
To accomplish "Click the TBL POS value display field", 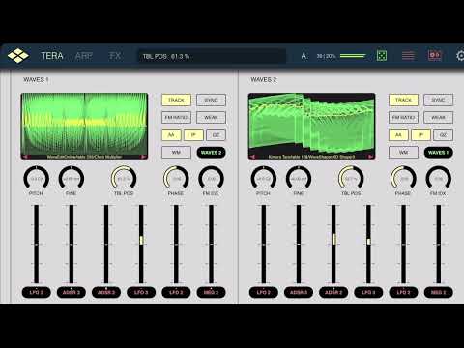I will pyautogui.click(x=213, y=56).
